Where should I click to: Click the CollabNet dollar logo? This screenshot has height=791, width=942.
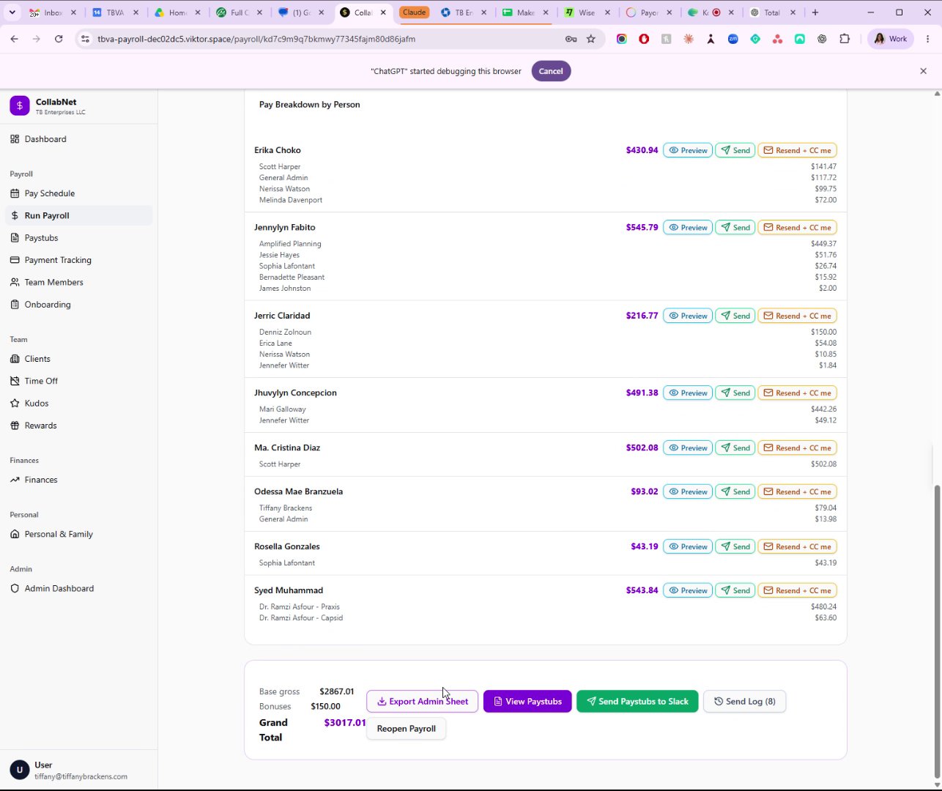click(x=20, y=106)
